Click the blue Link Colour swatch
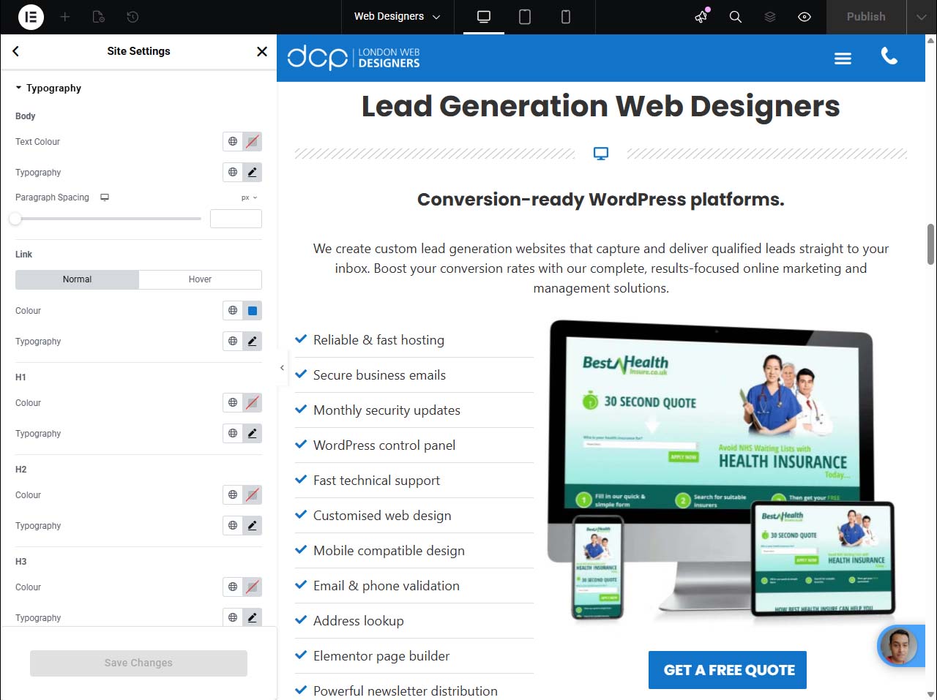The image size is (937, 700). pyautogui.click(x=253, y=311)
